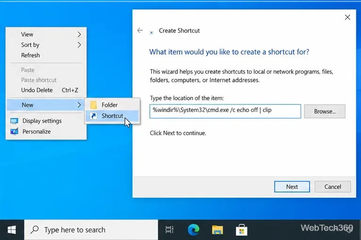
Task: Expand the New submenu chevron
Action: point(79,105)
